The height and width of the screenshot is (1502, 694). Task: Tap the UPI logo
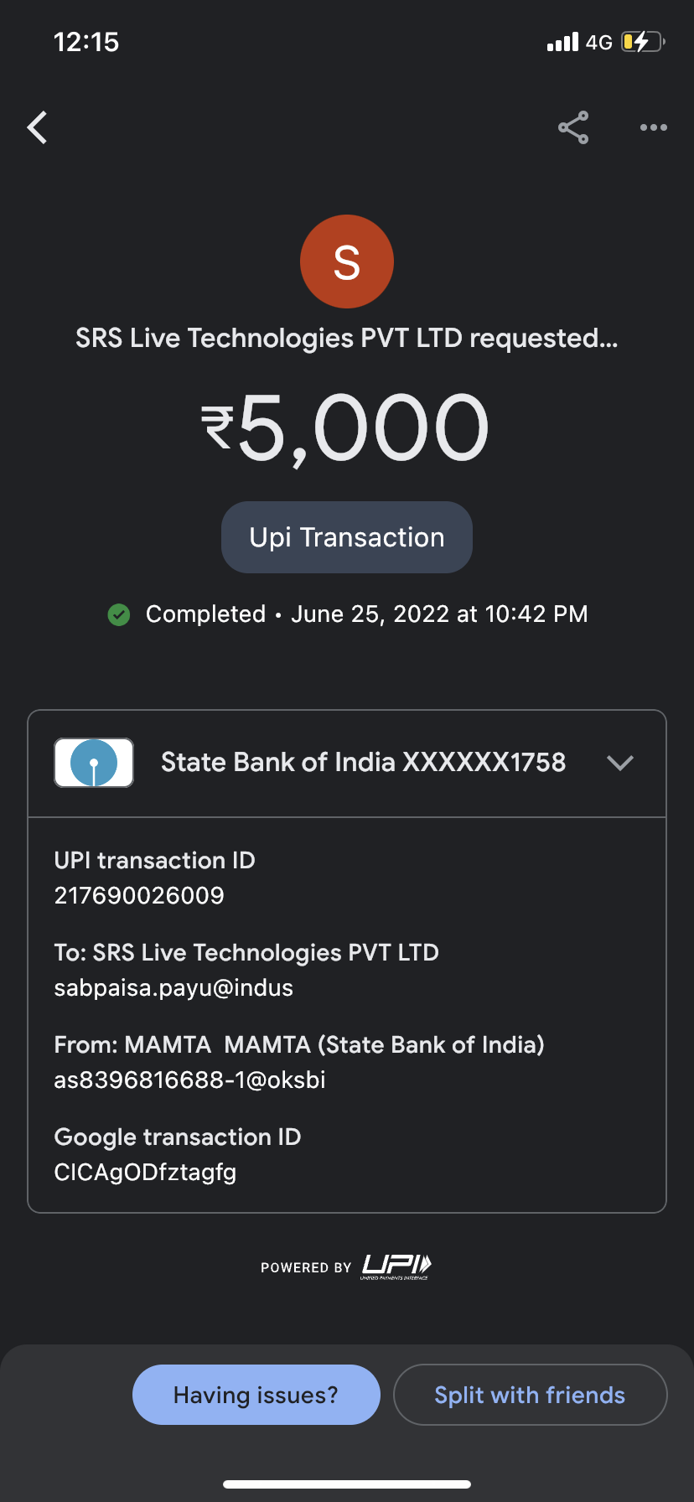pos(396,1266)
